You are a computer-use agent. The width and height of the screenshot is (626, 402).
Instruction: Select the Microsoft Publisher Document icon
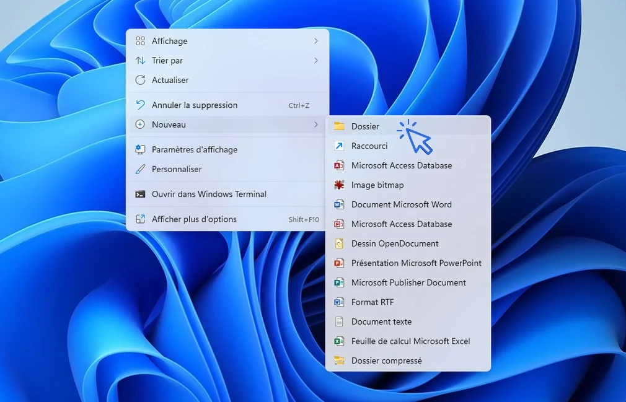point(340,282)
